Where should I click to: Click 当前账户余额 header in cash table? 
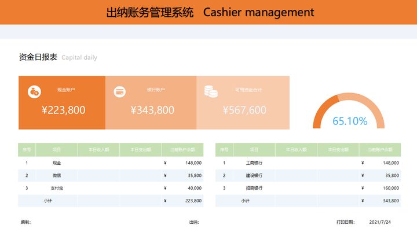pos(182,150)
